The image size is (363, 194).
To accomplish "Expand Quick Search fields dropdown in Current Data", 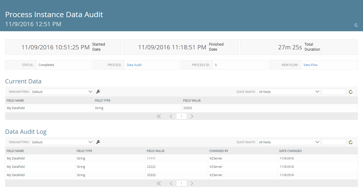I will (x=289, y=92).
